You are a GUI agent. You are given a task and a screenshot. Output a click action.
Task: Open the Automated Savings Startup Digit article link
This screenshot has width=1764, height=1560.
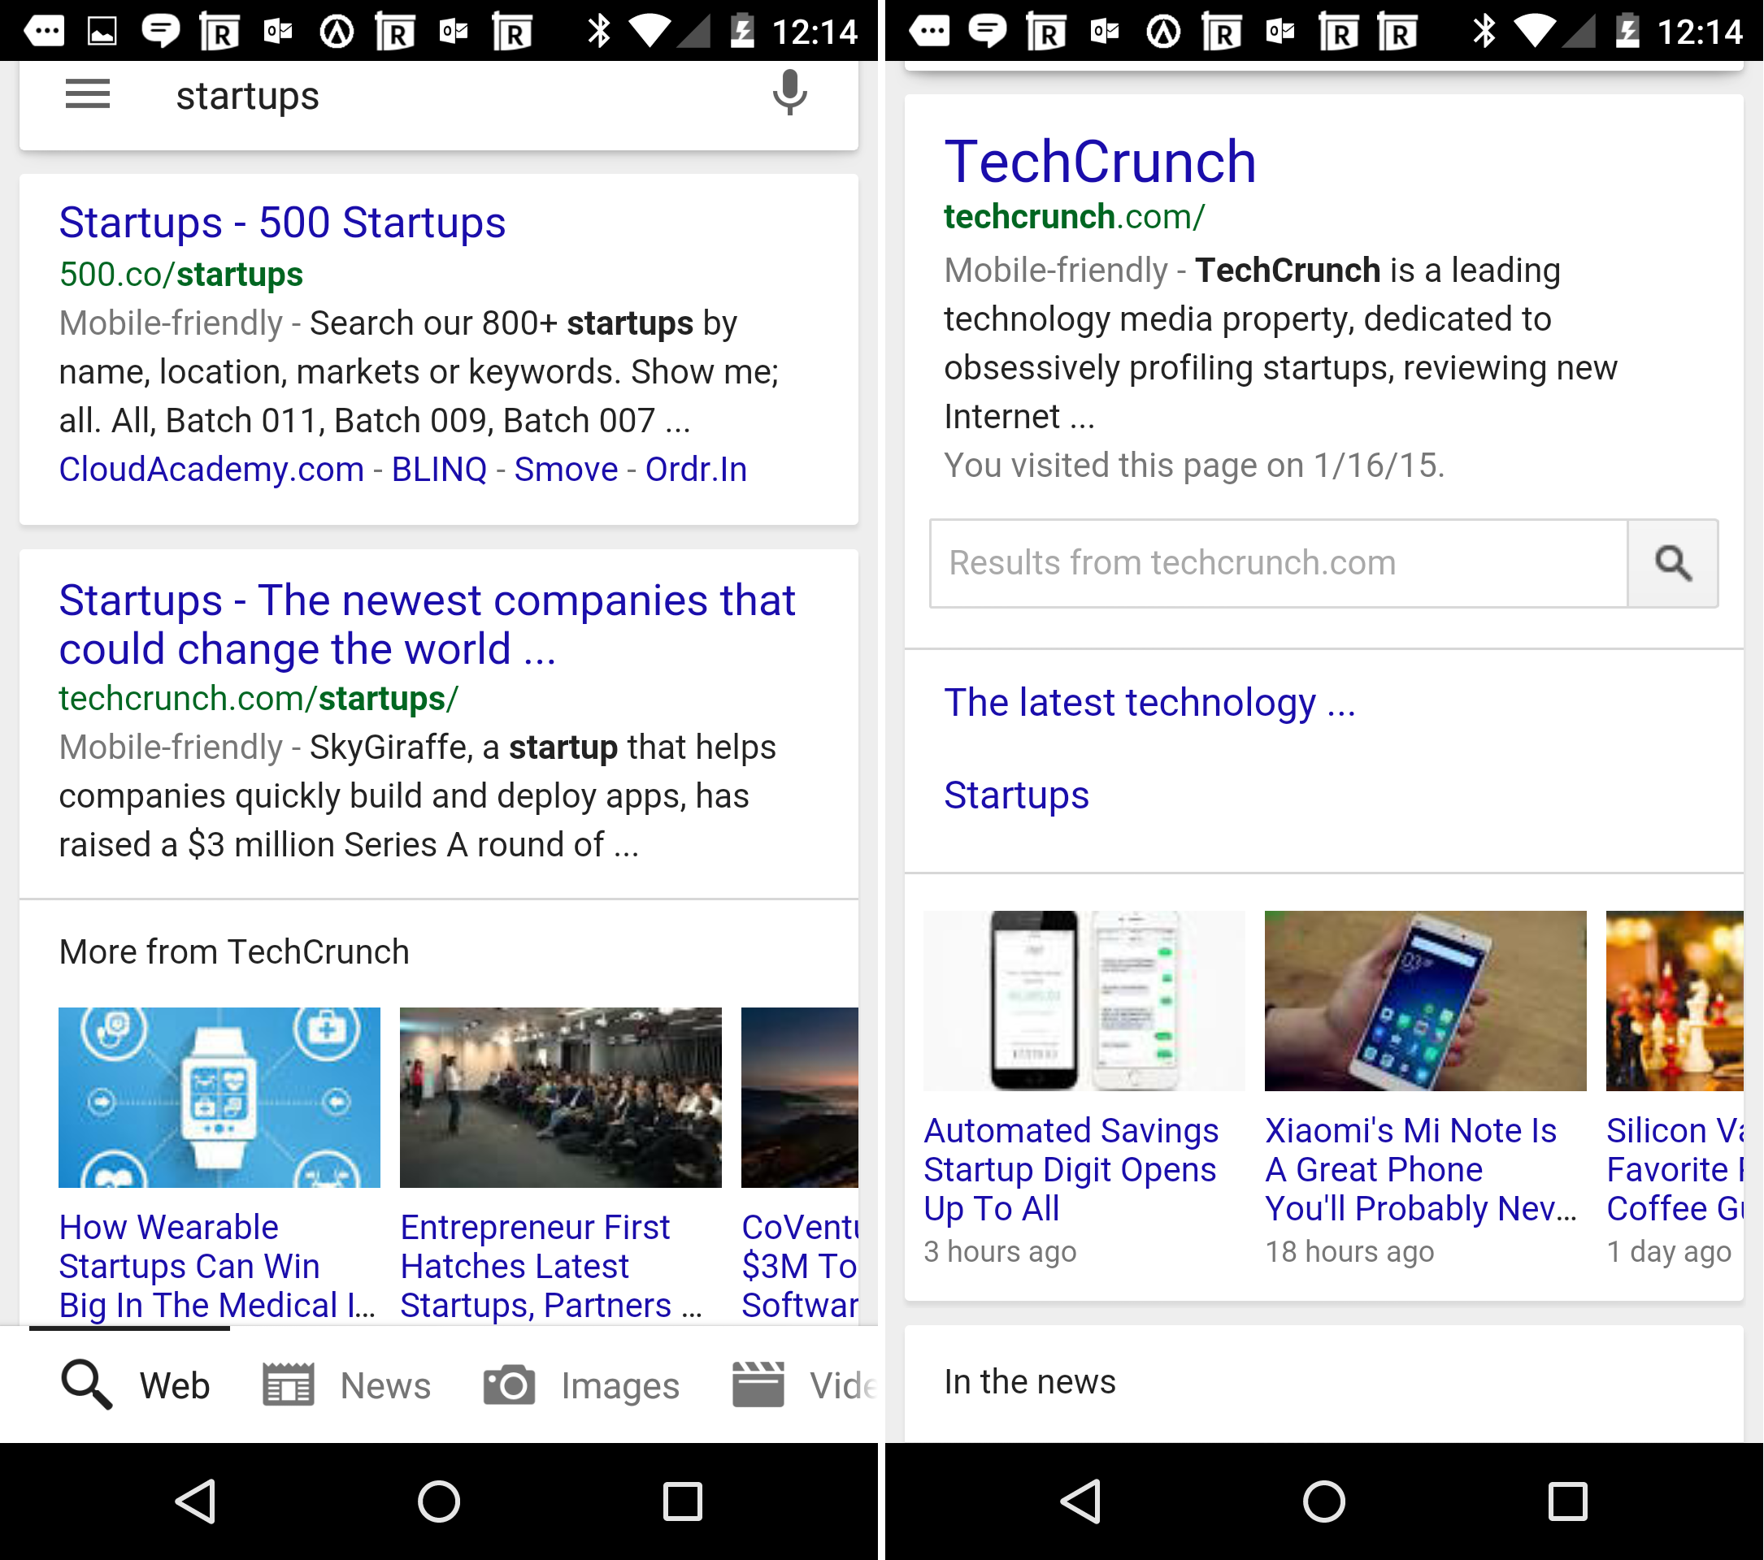(x=1070, y=1168)
